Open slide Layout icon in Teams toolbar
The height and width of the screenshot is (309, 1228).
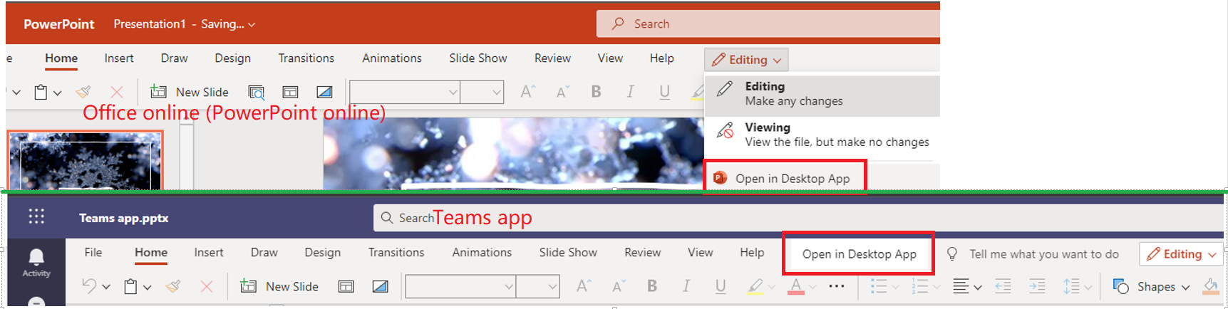pos(346,286)
